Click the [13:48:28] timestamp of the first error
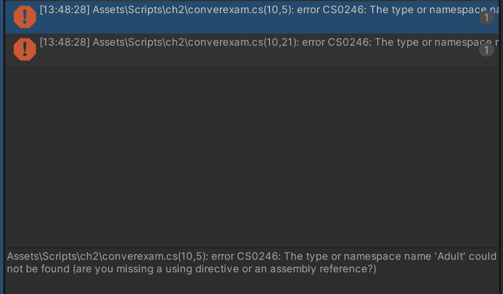Screen dimensions: 503x294 [x=65, y=10]
